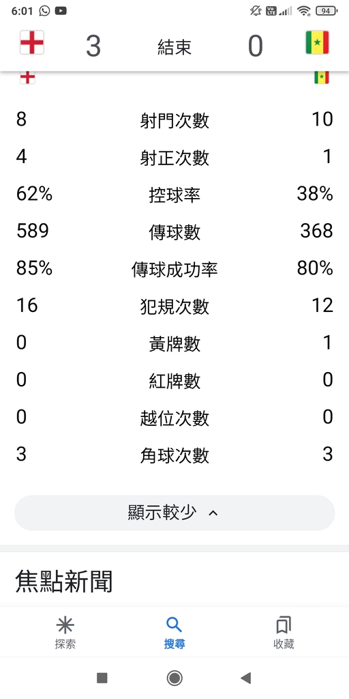Tap the Wi-Fi status icon
The image size is (349, 699).
point(304,11)
